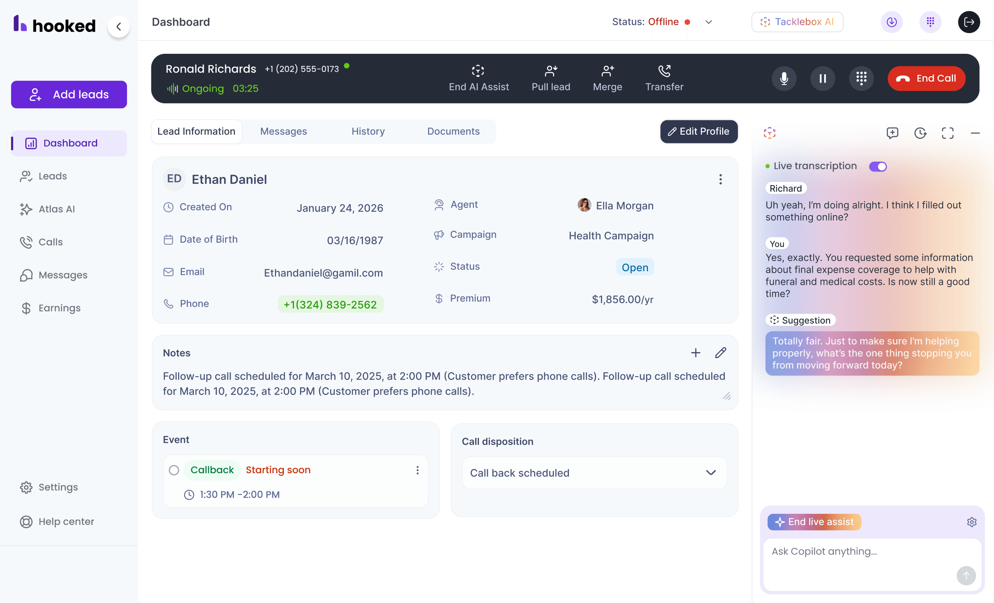Open the in-call dialpad

click(x=862, y=78)
